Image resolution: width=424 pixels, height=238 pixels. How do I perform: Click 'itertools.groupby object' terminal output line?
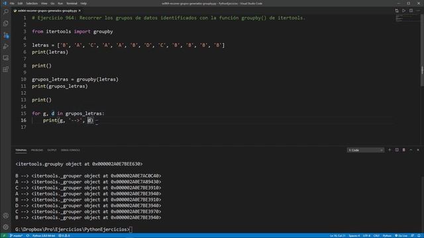click(x=79, y=164)
